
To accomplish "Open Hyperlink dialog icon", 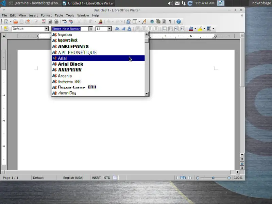I will pyautogui.click(x=129, y=21).
